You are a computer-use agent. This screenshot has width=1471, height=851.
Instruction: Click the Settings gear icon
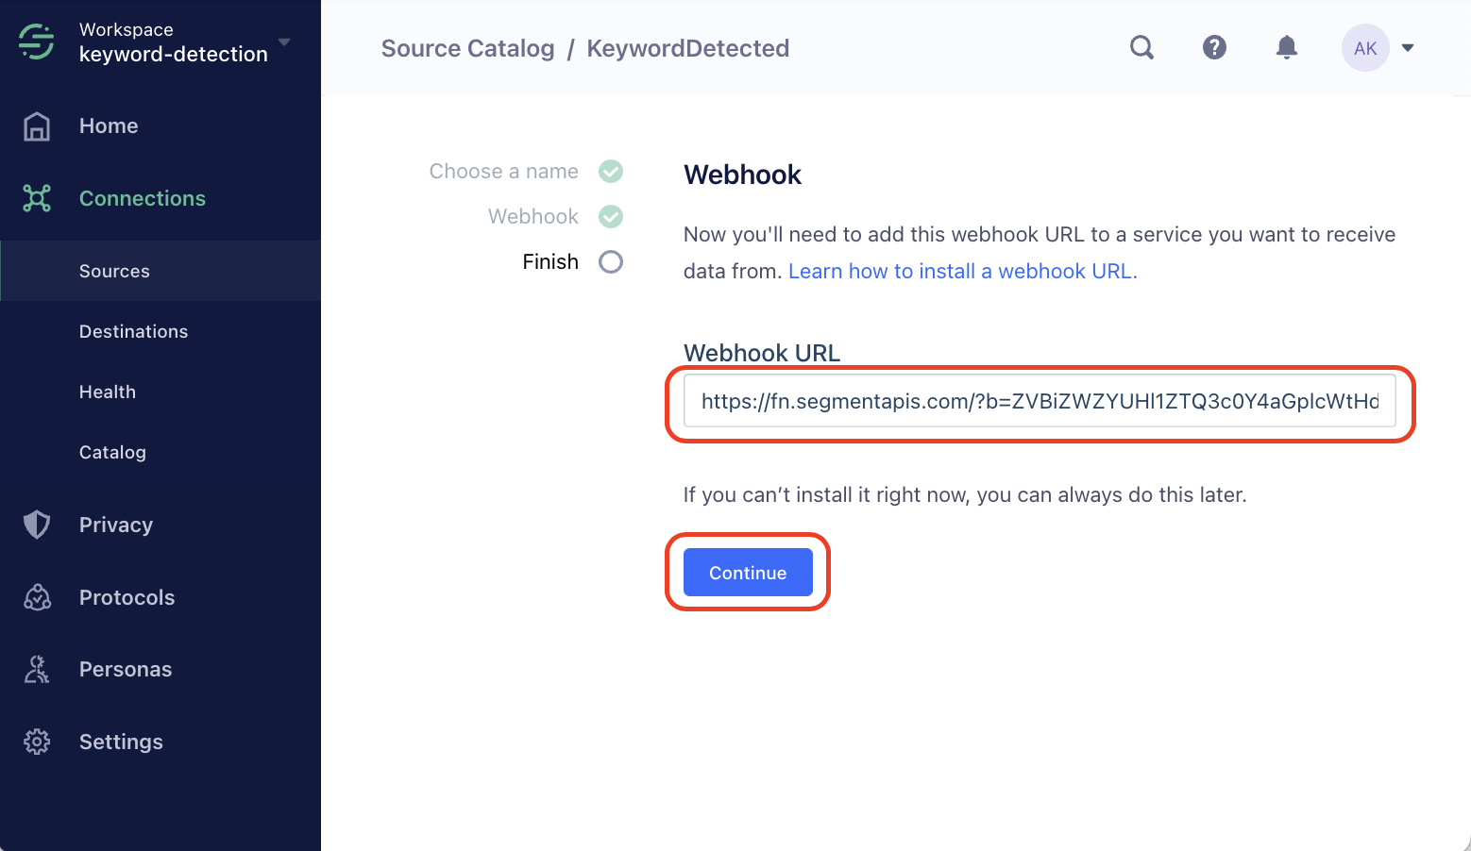pyautogui.click(x=37, y=742)
